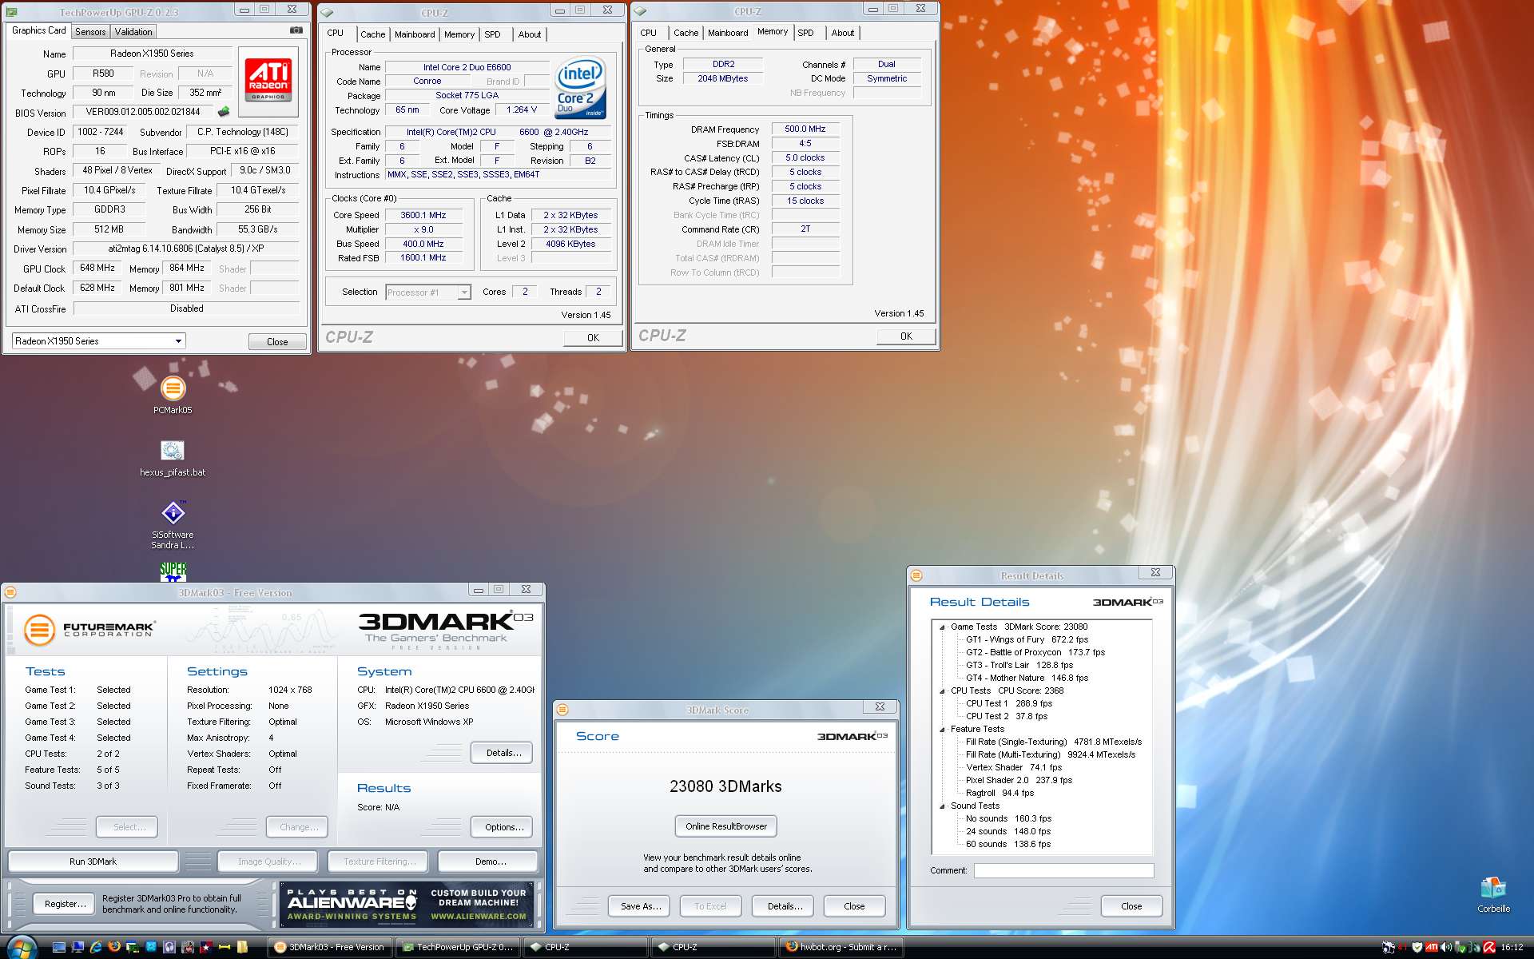The height and width of the screenshot is (959, 1534).
Task: Open Mainboard tab in left CPU-Z window
Action: pos(415,34)
